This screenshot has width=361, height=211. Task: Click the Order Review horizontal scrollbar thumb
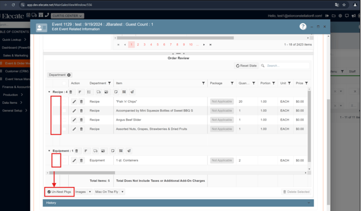82,173
